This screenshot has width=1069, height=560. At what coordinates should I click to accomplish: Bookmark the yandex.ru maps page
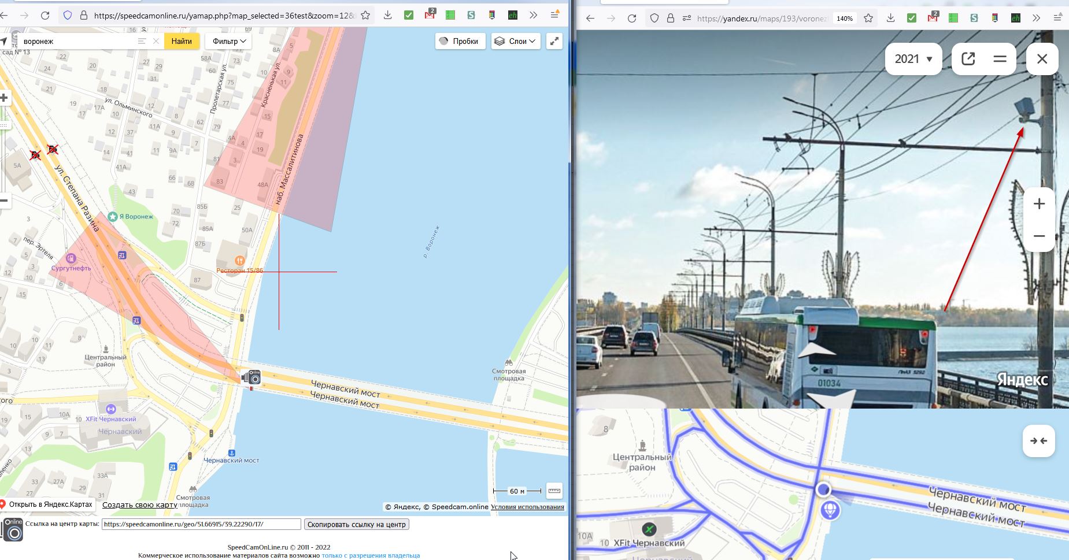[868, 18]
